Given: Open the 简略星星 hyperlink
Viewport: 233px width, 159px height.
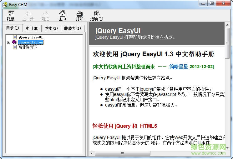Looking at the screenshot, I should pyautogui.click(x=179, y=67).
